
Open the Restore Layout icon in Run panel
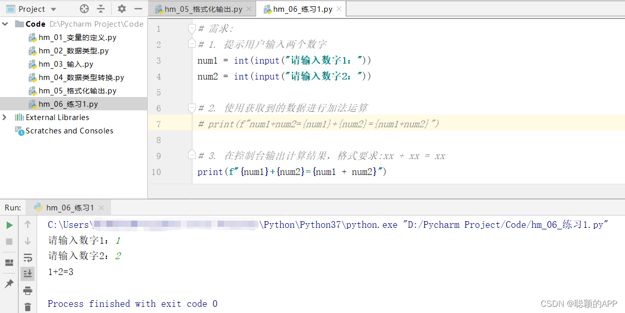pyautogui.click(x=9, y=263)
